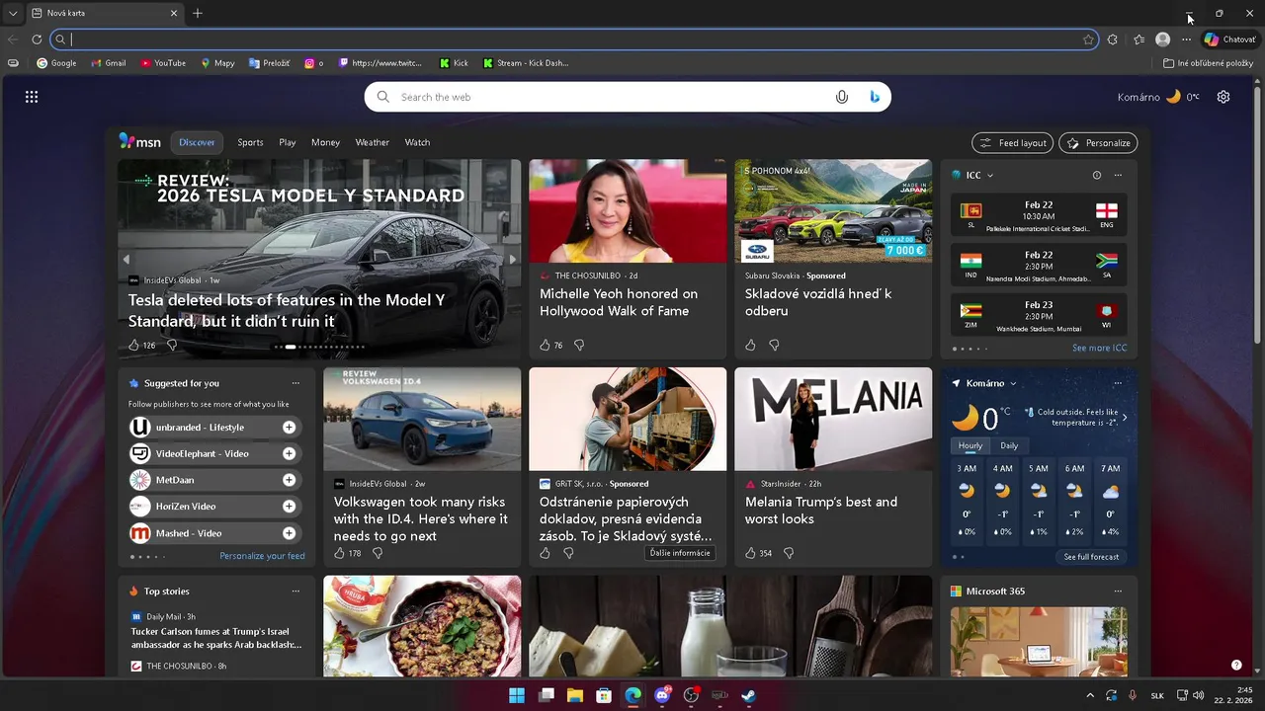Open the Microsoft 365 card more options
The height and width of the screenshot is (711, 1265).
click(x=1118, y=592)
